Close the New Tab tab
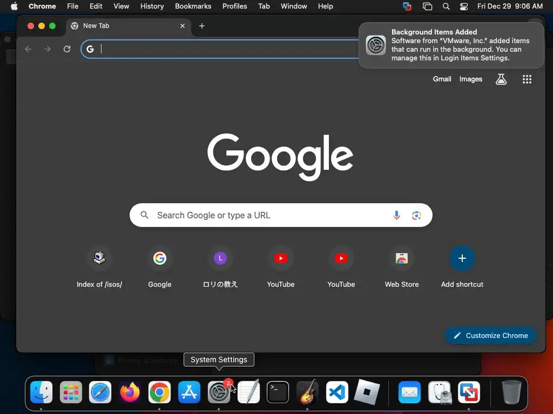The width and height of the screenshot is (553, 414). (183, 26)
